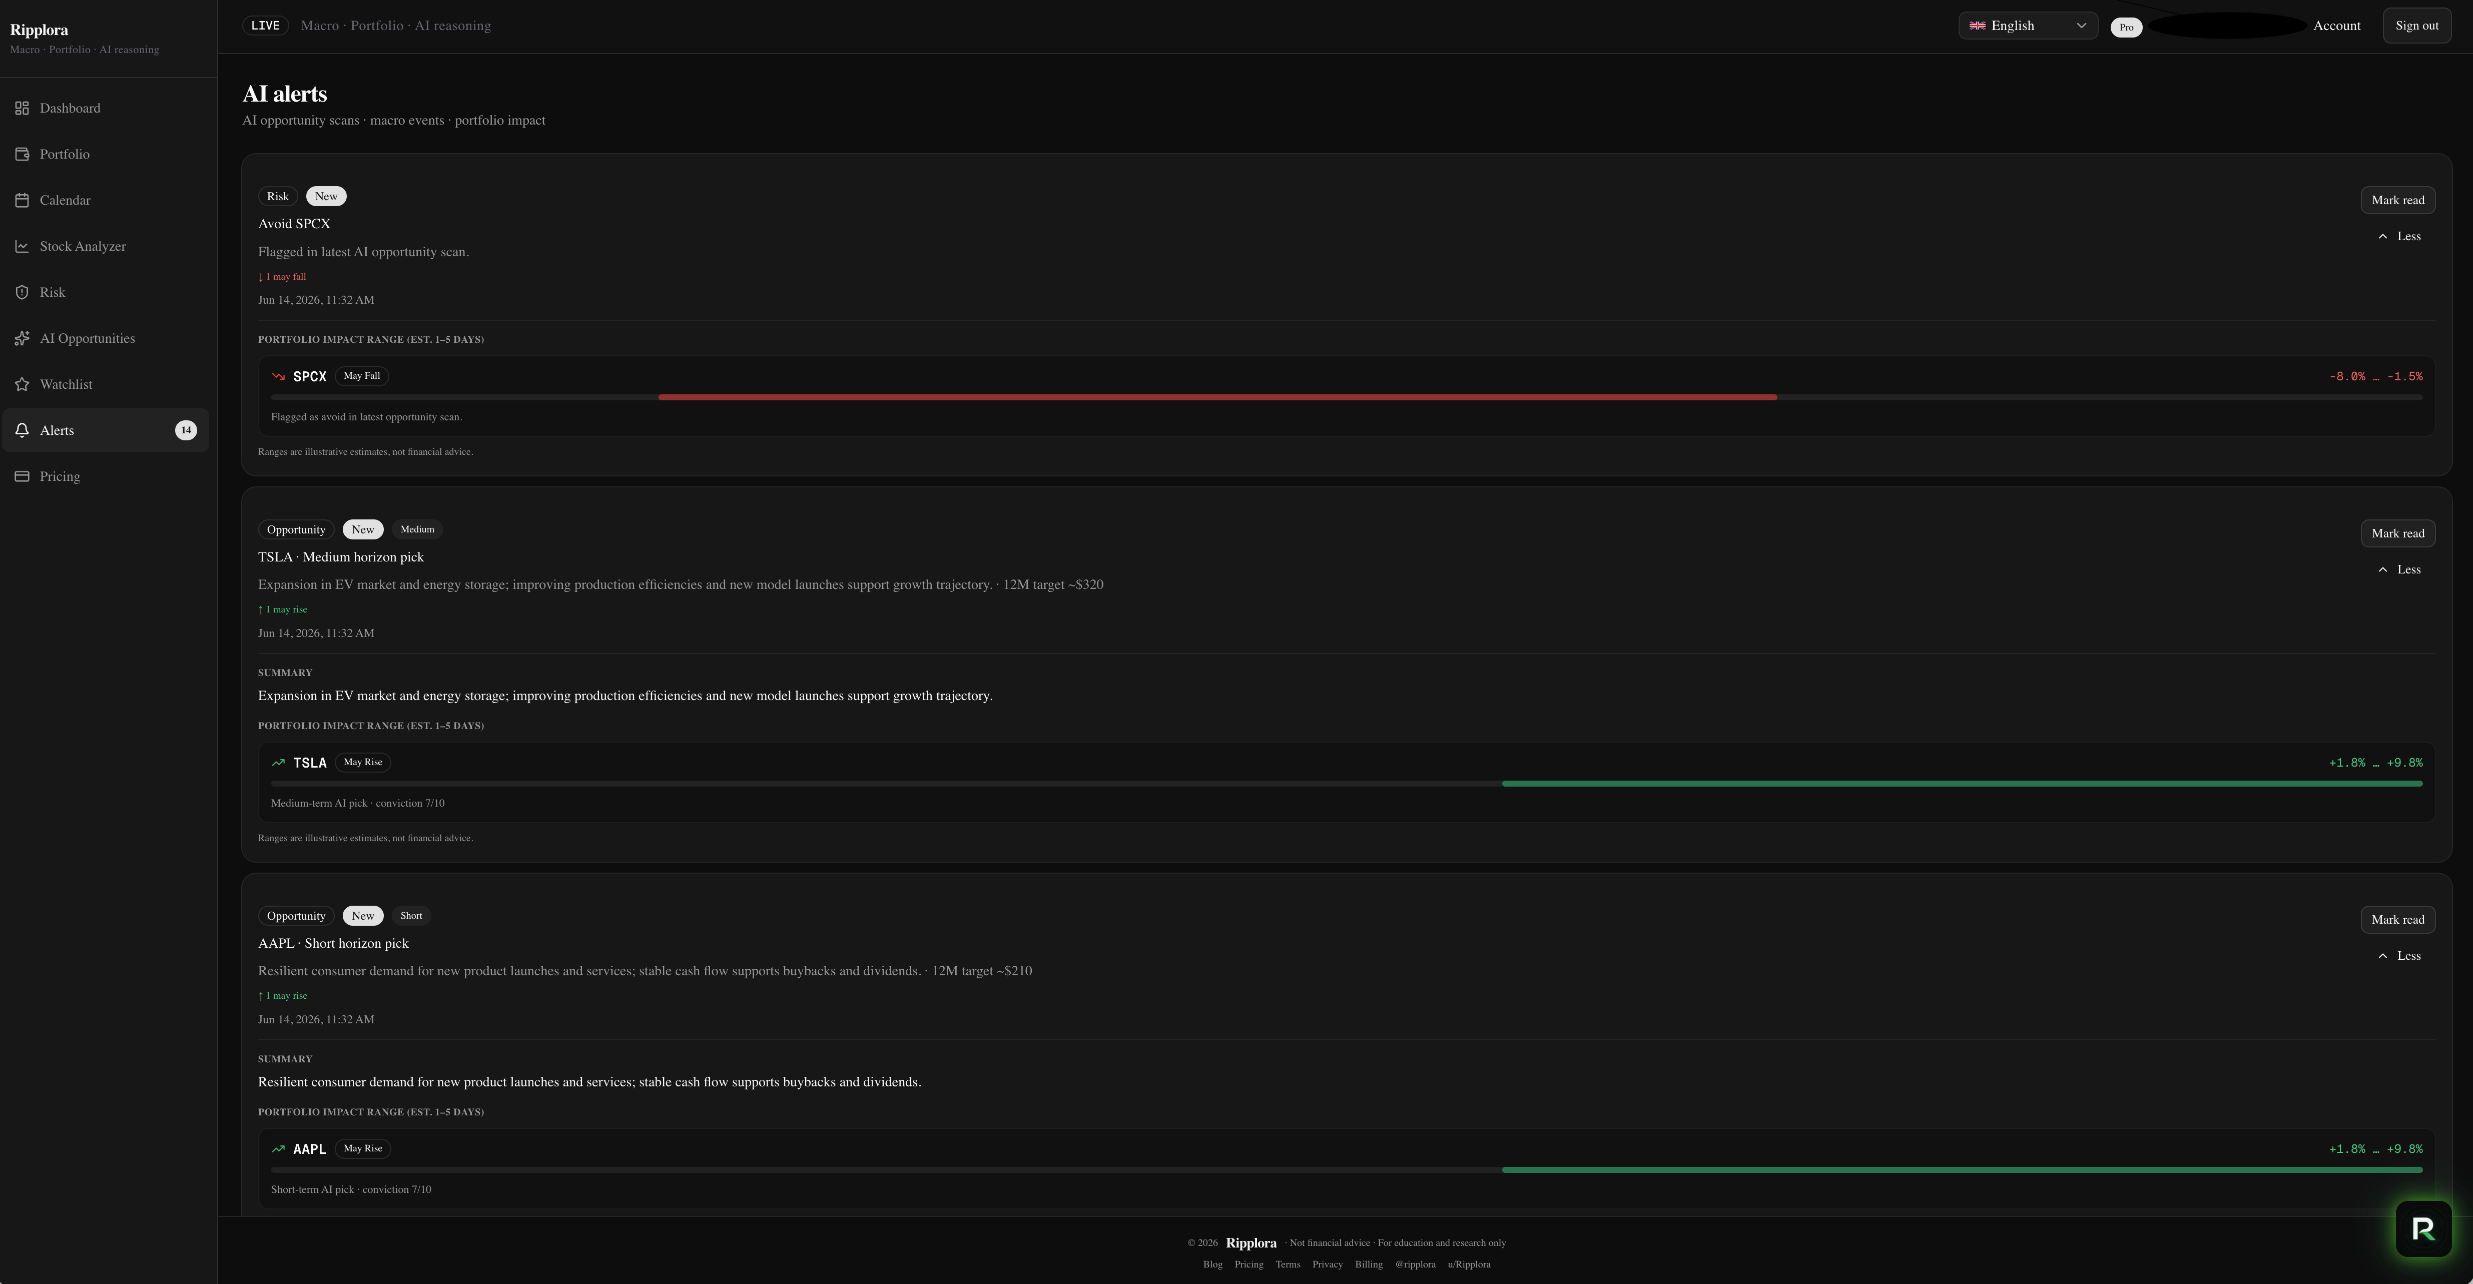Screen dimensions: 2473x1284
Task: Select AI Opportunities in the sidebar
Action: click(106, 339)
